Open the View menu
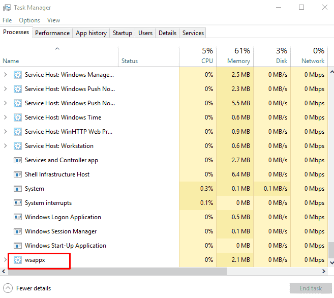Viewport: 334px width, 298px height. (x=53, y=20)
